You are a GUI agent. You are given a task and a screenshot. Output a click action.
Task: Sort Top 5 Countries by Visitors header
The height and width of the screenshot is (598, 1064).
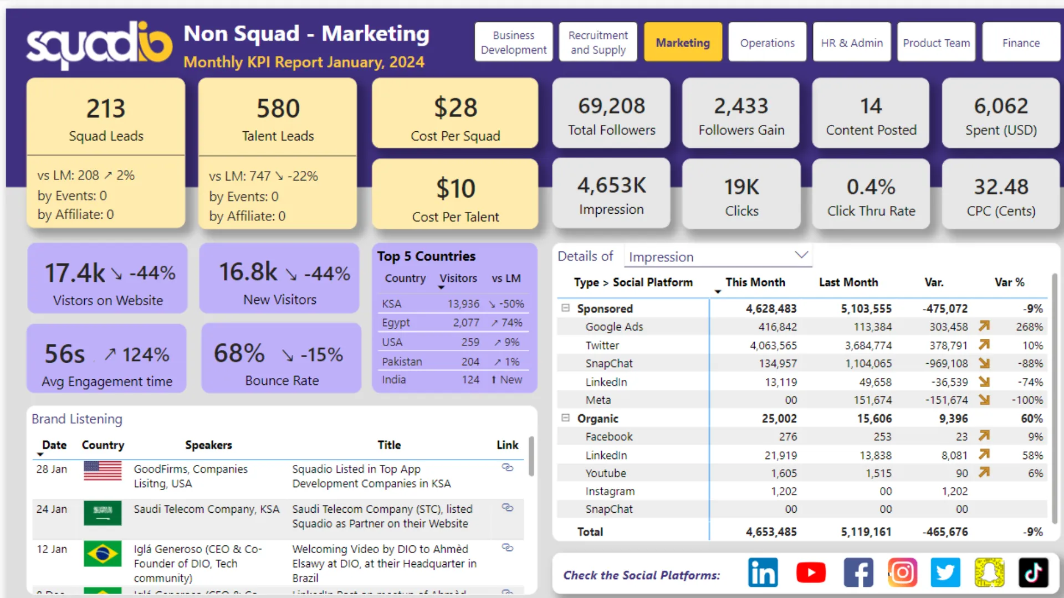click(x=458, y=279)
